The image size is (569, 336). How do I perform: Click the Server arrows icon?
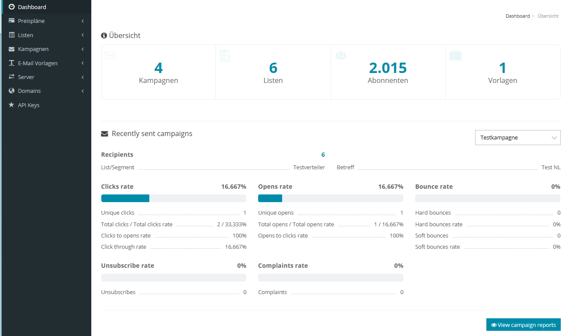tap(12, 77)
